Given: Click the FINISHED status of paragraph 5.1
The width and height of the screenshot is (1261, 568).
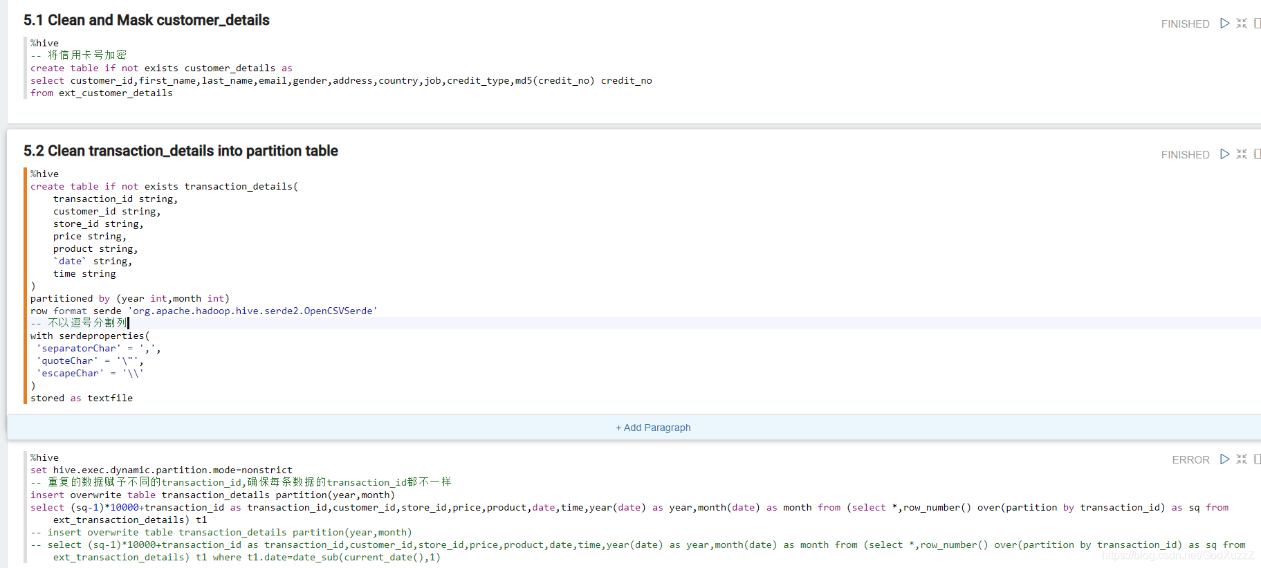Looking at the screenshot, I should (1185, 24).
